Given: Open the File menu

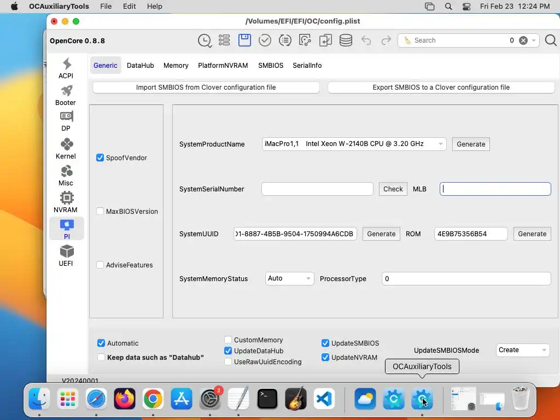Looking at the screenshot, I should (x=106, y=7).
